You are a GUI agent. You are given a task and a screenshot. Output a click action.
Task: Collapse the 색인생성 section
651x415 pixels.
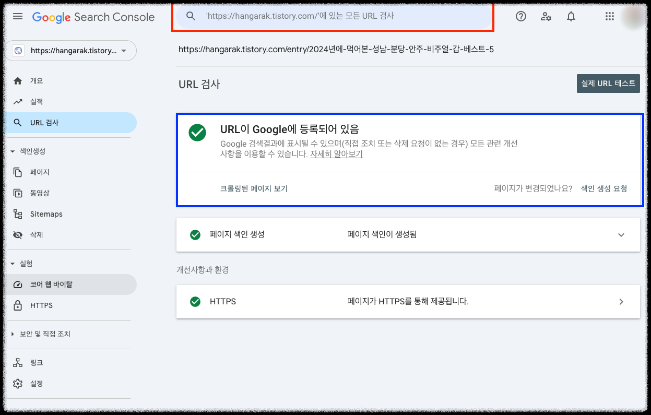point(28,151)
